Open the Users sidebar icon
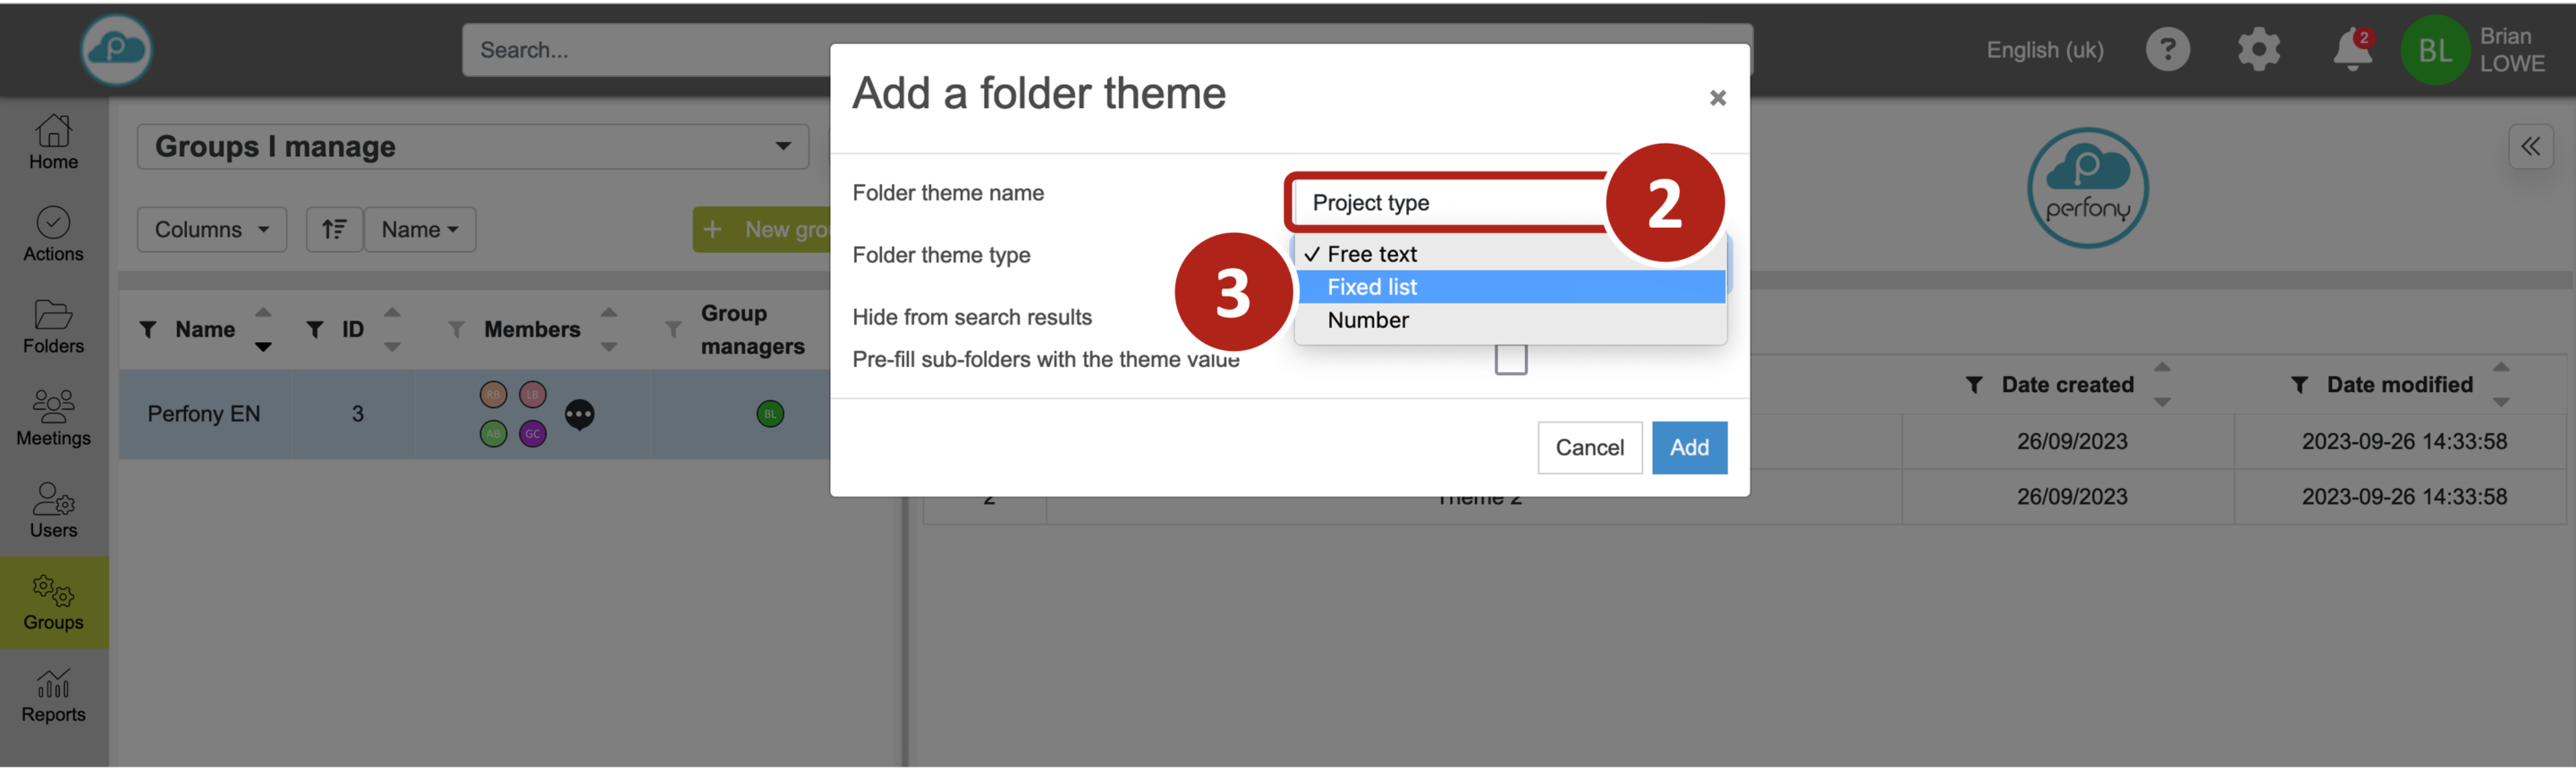This screenshot has width=2576, height=768. [x=53, y=510]
